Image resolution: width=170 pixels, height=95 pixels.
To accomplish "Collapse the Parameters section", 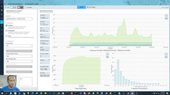I will pos(6,41).
